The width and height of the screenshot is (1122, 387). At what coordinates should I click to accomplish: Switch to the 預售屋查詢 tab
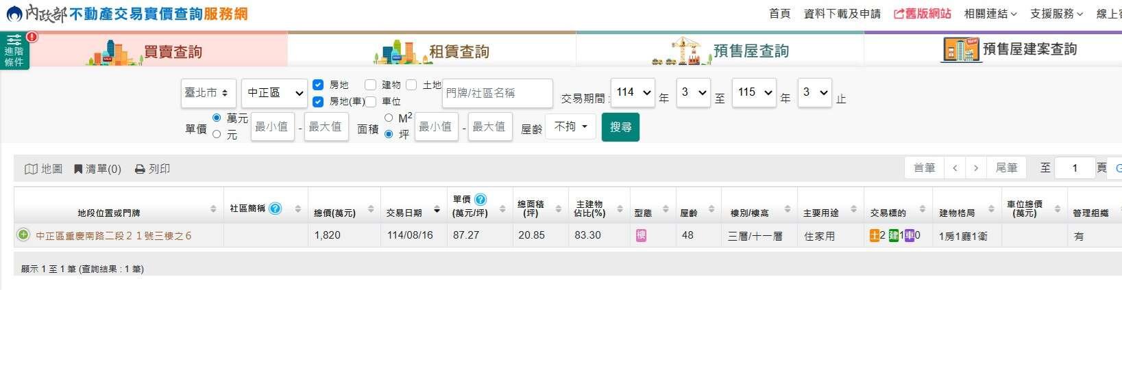[720, 51]
